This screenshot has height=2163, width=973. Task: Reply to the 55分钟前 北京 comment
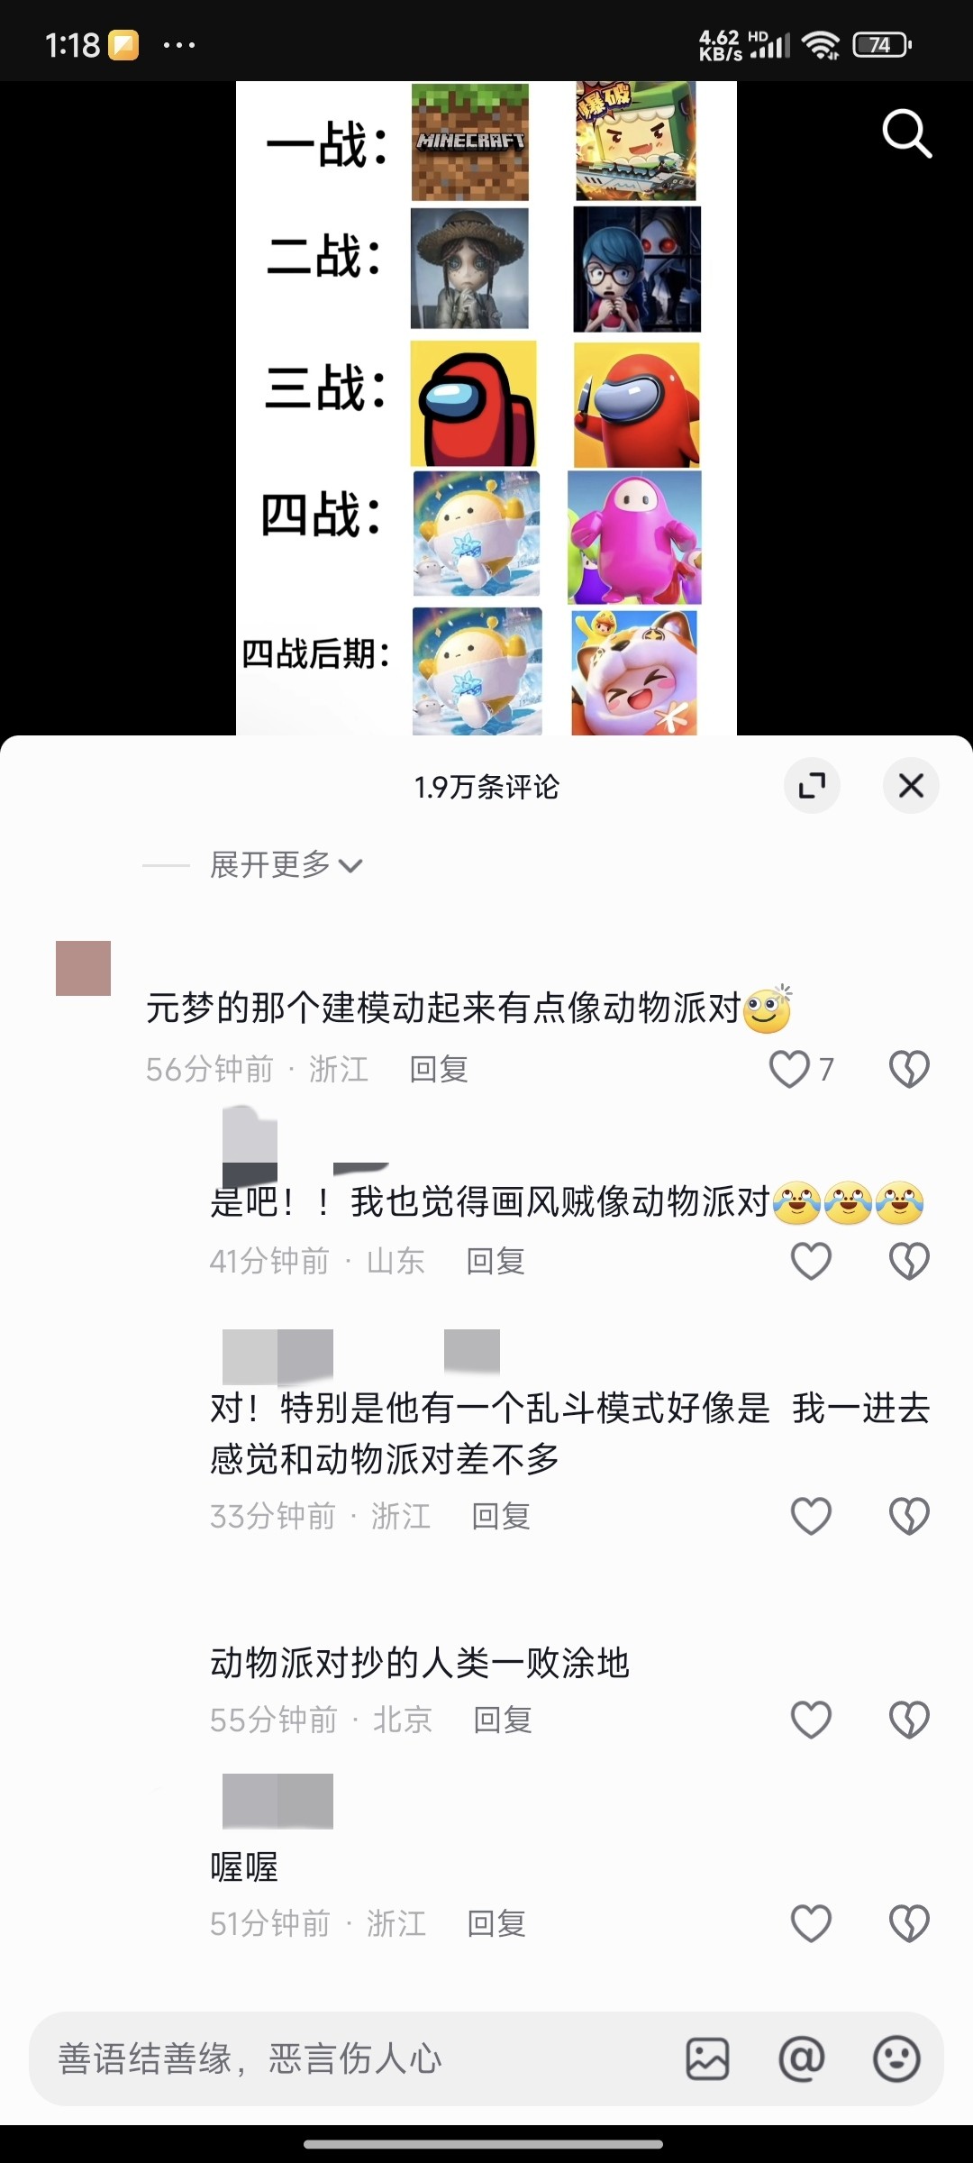pyautogui.click(x=503, y=1720)
